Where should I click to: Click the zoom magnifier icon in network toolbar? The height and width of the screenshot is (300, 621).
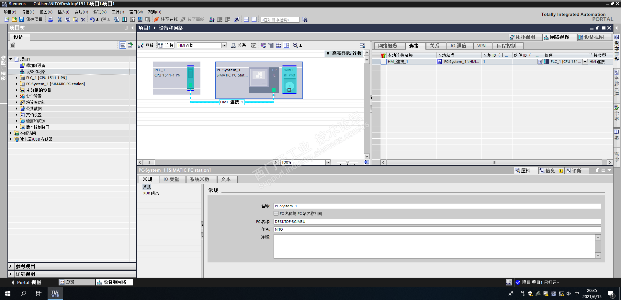click(295, 45)
